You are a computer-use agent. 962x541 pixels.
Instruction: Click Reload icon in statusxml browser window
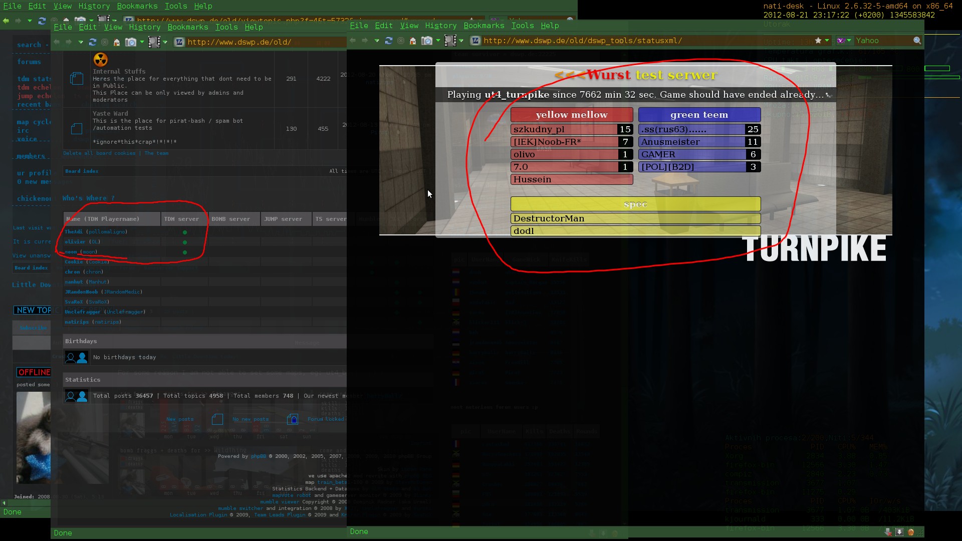click(388, 41)
